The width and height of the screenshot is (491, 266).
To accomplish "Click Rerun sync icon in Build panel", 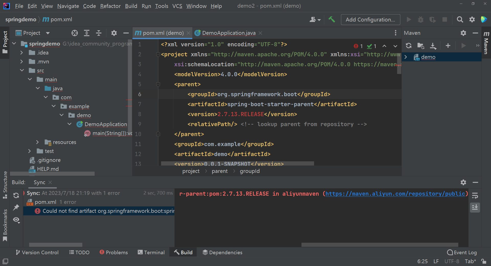I will (16, 195).
